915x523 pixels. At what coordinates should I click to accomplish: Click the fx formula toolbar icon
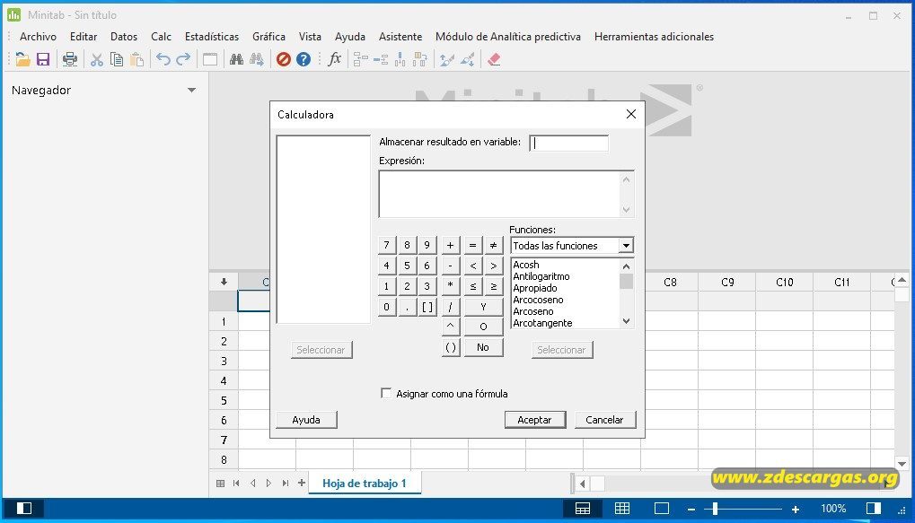tap(334, 59)
